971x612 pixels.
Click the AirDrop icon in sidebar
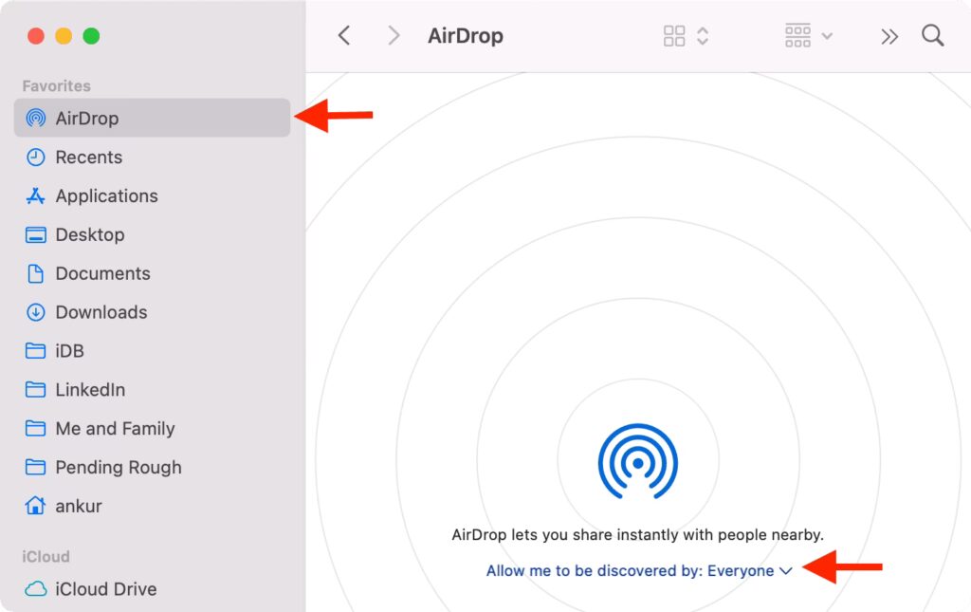[x=36, y=119]
